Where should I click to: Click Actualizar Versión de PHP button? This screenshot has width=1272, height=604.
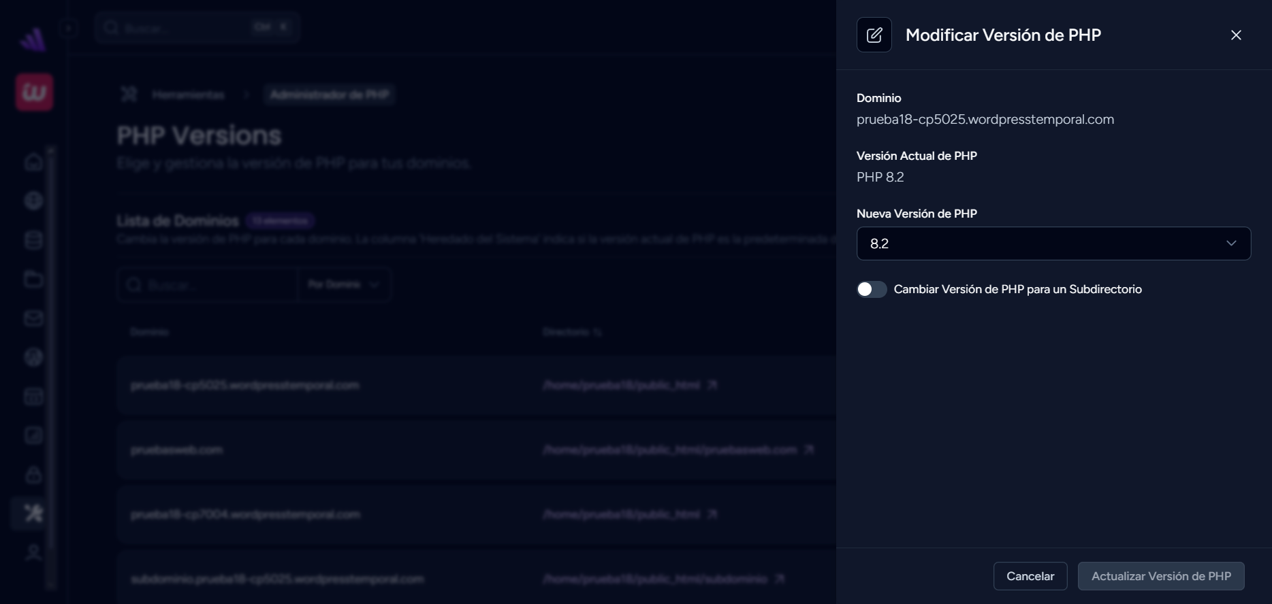(x=1160, y=576)
